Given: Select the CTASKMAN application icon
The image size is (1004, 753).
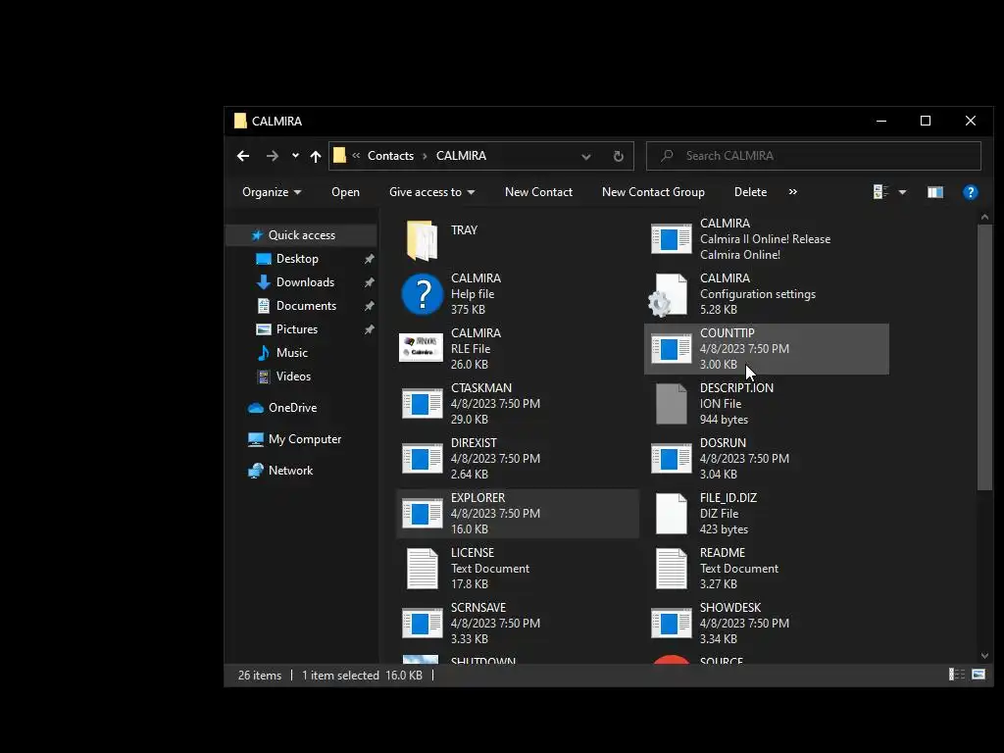Looking at the screenshot, I should tap(422, 403).
